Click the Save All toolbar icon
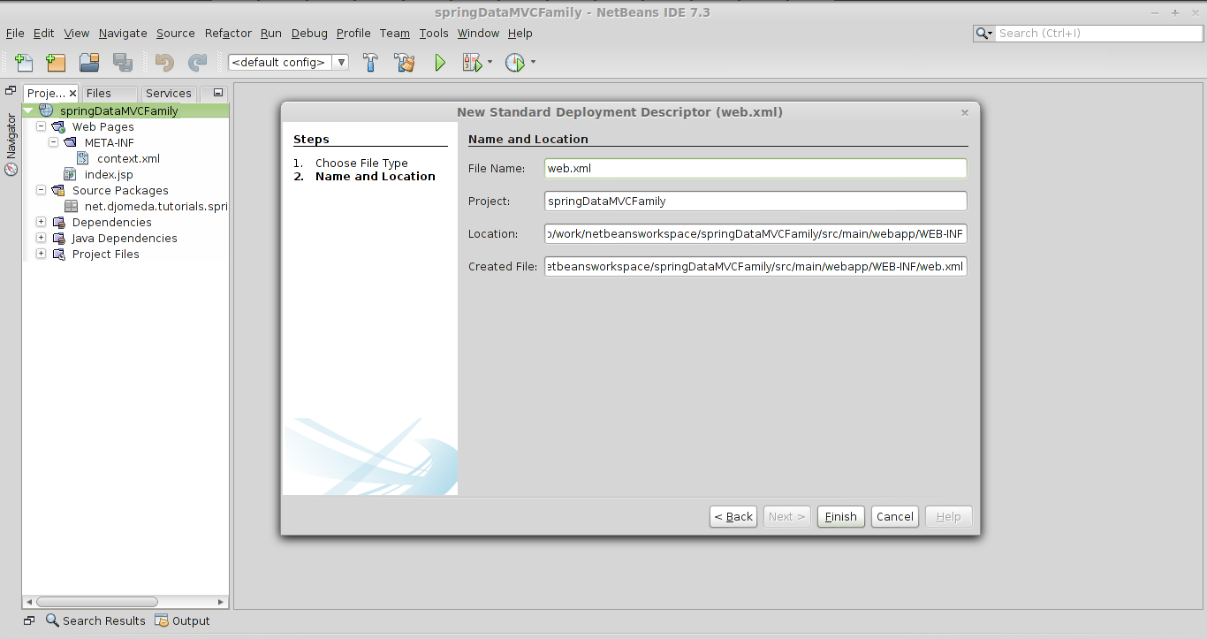Screen dimensions: 1207x639 click(122, 63)
